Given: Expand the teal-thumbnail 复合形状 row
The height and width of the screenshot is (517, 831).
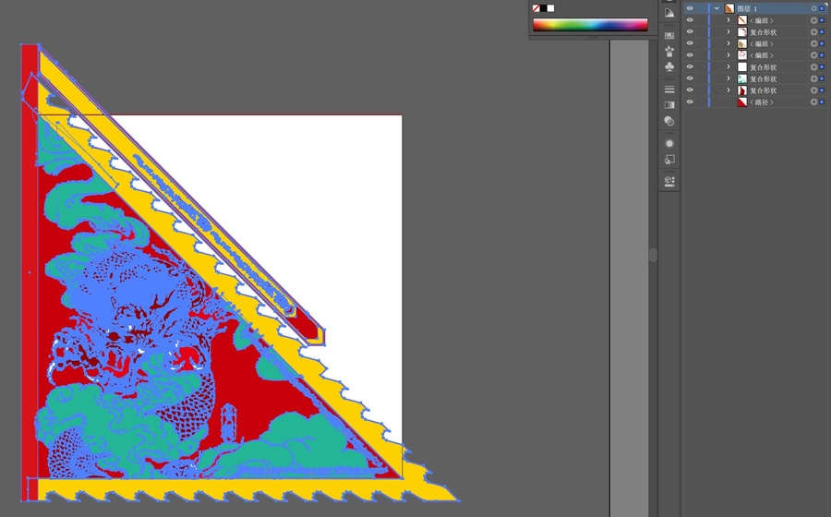Looking at the screenshot, I should pyautogui.click(x=729, y=78).
